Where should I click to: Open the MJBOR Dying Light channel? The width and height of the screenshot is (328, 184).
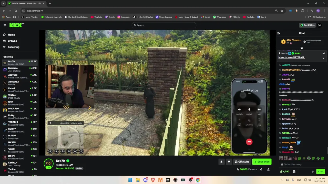pyautogui.click(x=20, y=137)
